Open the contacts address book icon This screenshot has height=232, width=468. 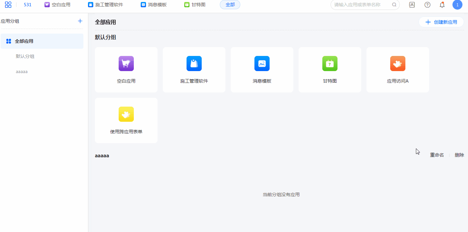point(412,5)
